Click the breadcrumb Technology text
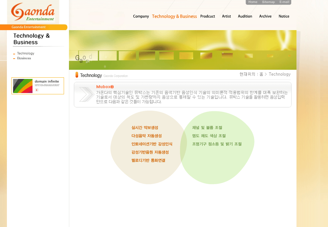 tap(279, 74)
